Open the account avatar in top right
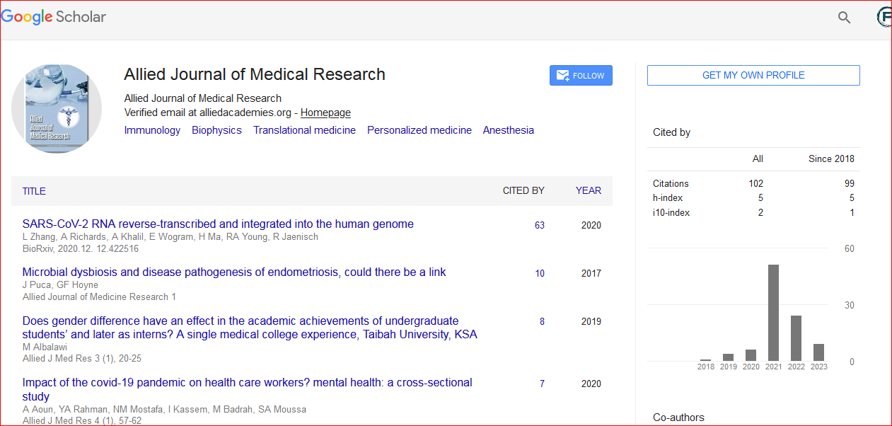 884,18
